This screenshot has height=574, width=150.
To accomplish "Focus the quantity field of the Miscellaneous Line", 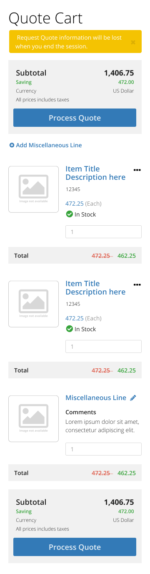I will coord(103,449).
